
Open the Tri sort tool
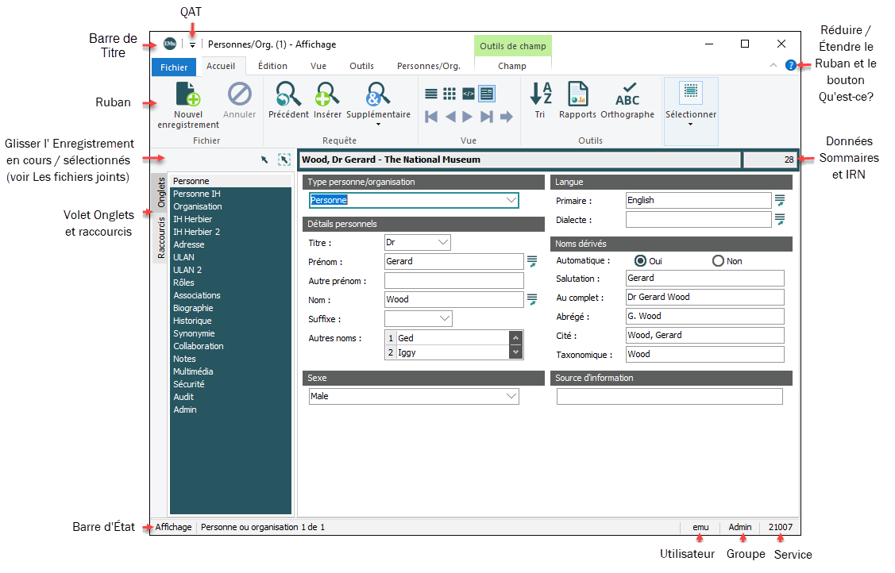point(540,95)
